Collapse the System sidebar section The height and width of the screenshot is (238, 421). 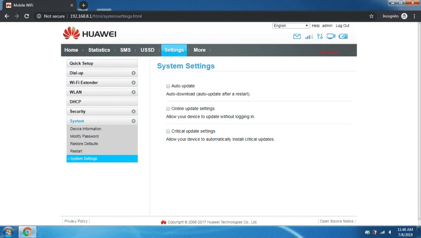[102, 121]
